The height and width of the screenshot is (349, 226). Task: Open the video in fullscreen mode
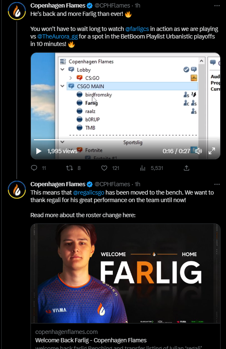coord(212,151)
